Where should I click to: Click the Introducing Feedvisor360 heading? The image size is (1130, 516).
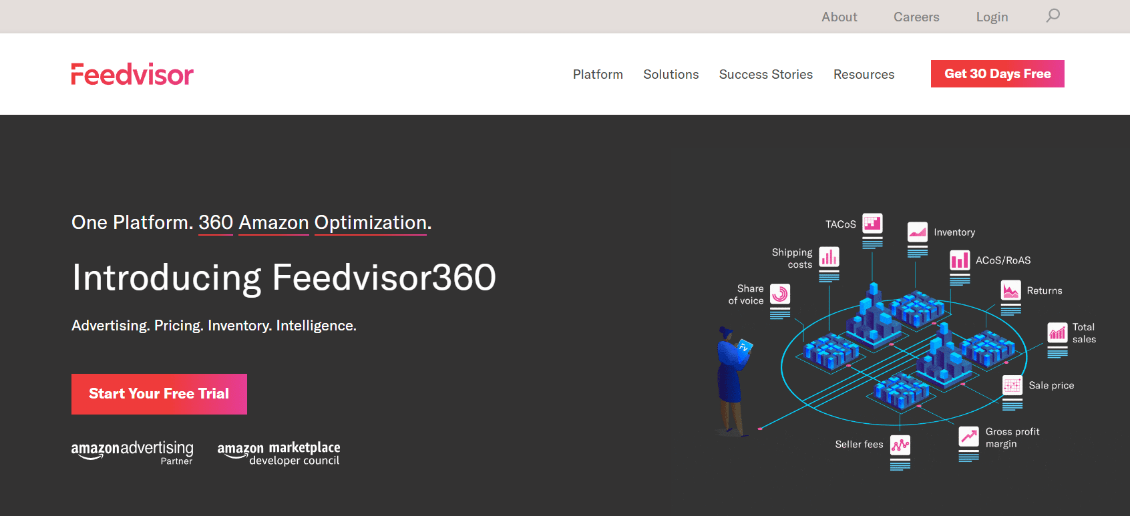pos(284,277)
